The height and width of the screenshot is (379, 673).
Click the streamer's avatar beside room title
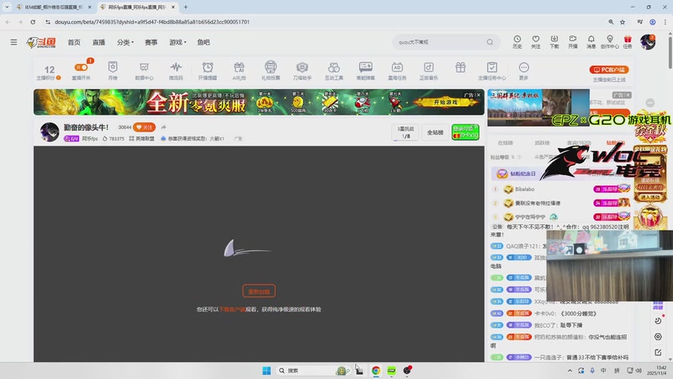click(x=50, y=132)
